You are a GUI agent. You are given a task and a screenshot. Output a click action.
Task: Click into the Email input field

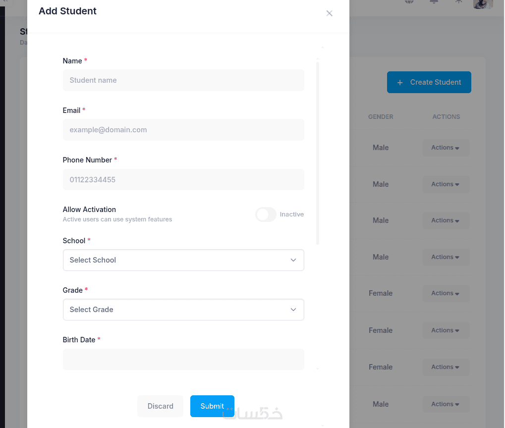pos(183,130)
